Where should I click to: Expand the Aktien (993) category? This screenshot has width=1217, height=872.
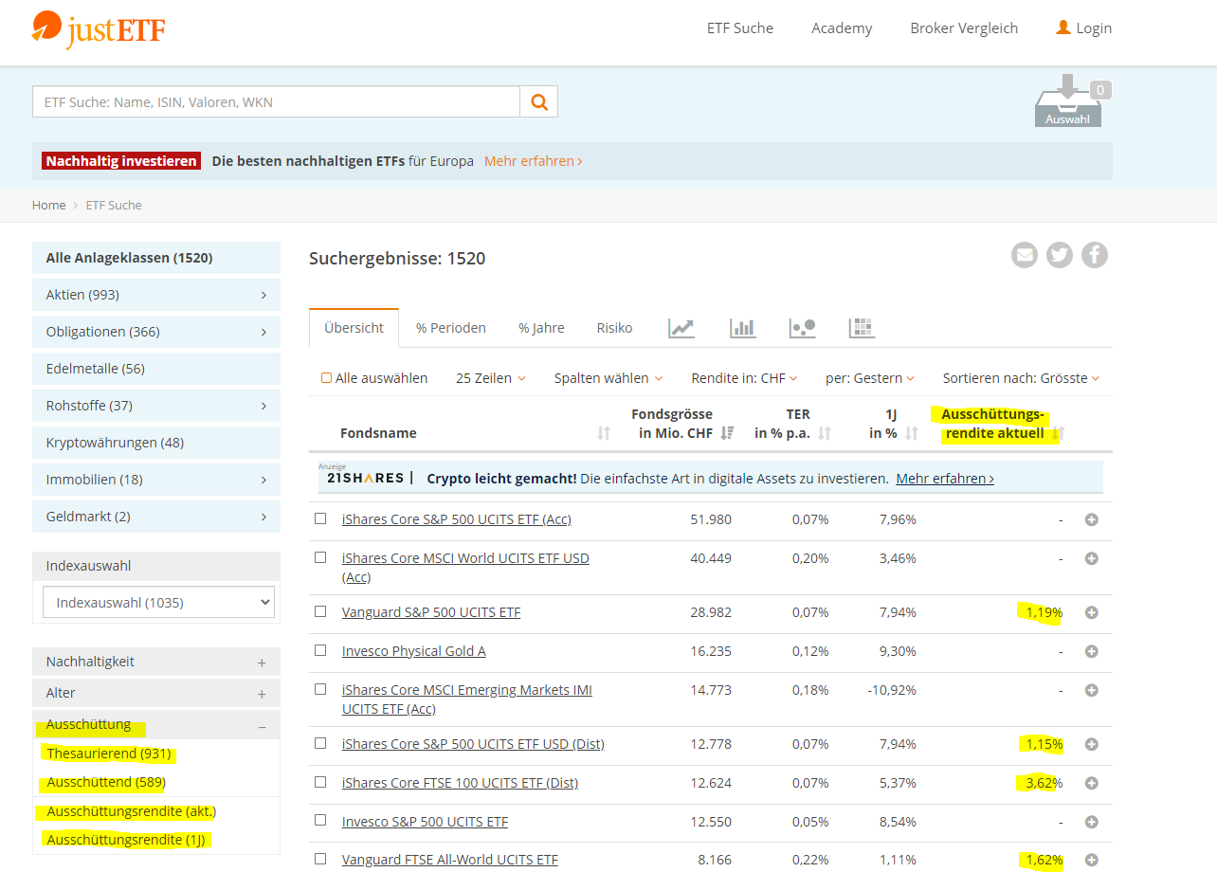156,295
